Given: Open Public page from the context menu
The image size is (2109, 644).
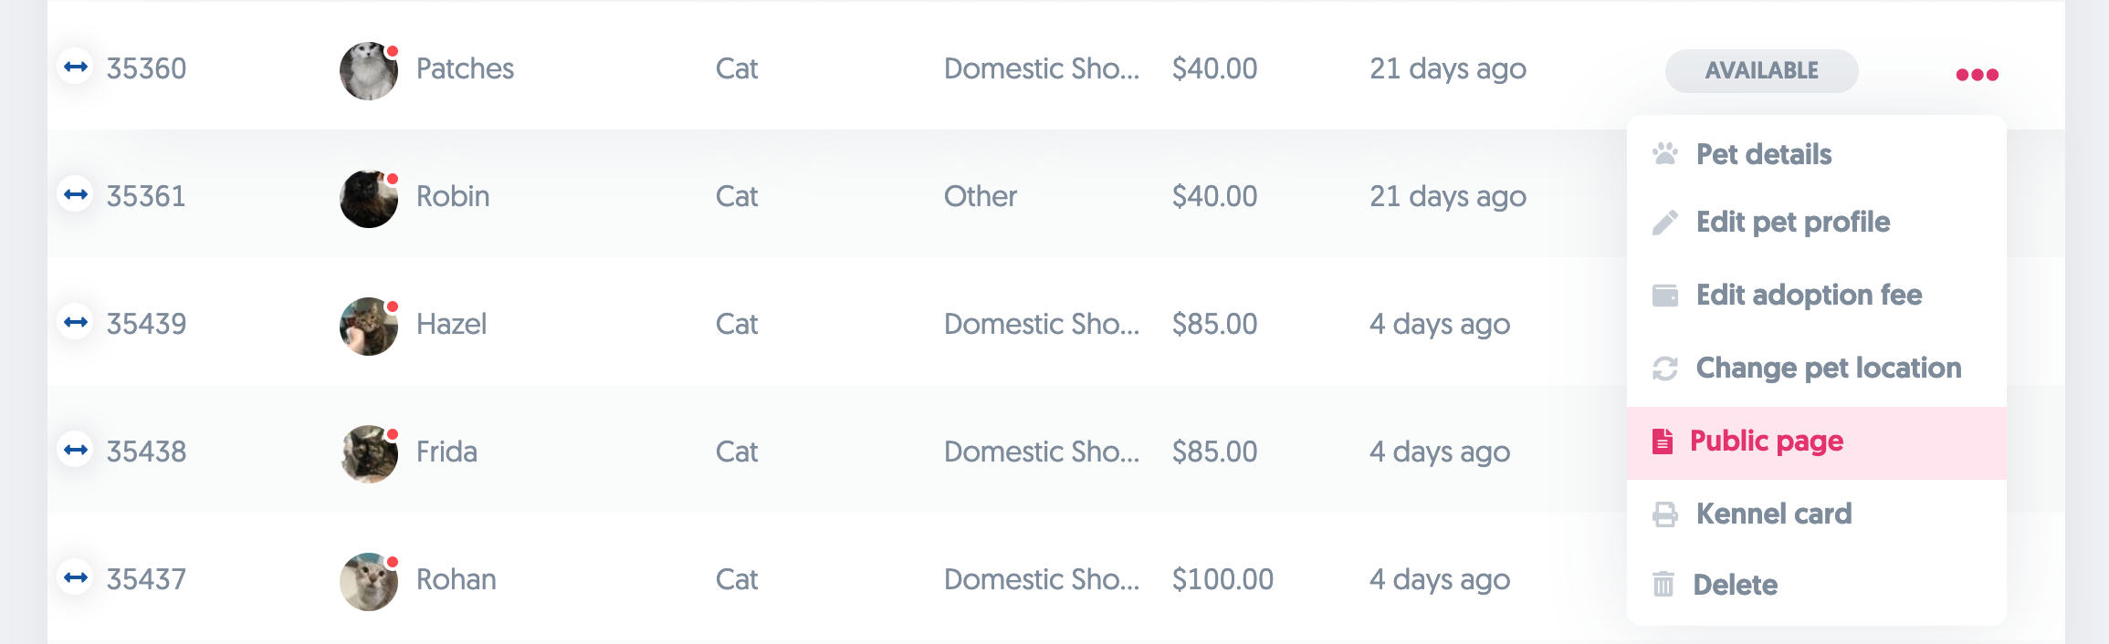Looking at the screenshot, I should point(1767,441).
